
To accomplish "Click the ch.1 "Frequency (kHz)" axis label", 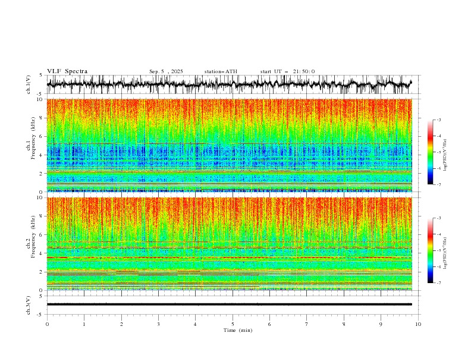I will (33, 139).
